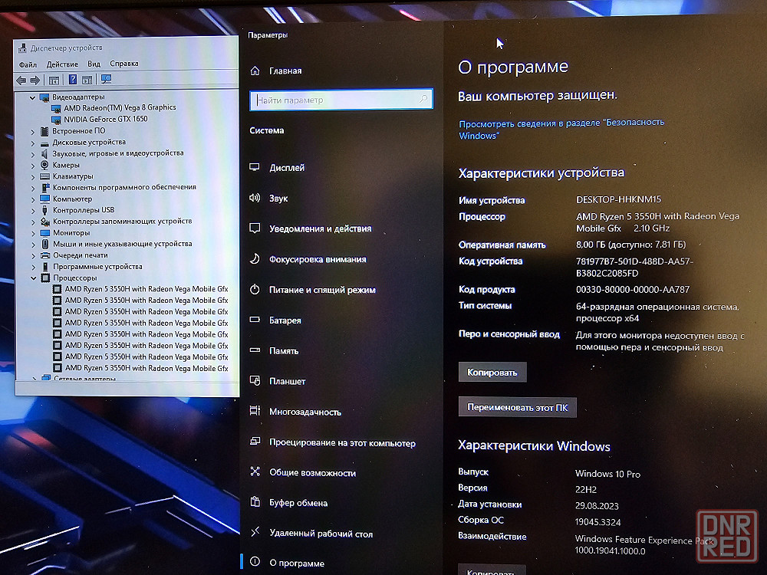Open the Вид menu
The height and width of the screenshot is (575, 767).
(x=94, y=64)
